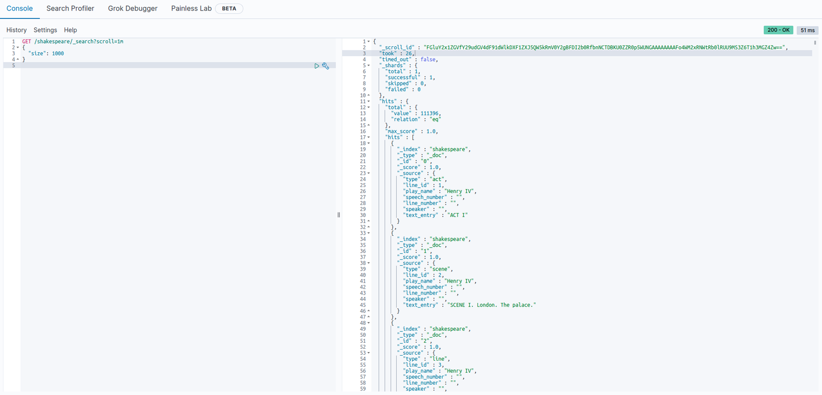Collapse the "hits" array on line 17
Viewport: 822px width, 395px height.
click(x=369, y=137)
